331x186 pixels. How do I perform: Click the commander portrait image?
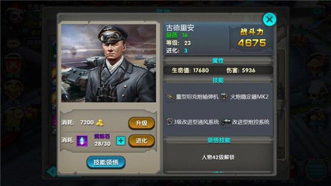[x=108, y=63]
